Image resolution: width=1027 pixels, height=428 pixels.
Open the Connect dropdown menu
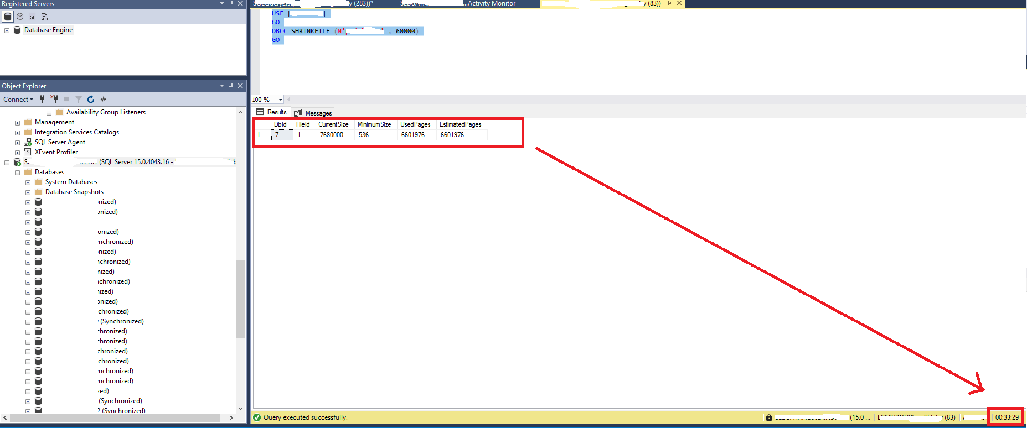pos(18,100)
